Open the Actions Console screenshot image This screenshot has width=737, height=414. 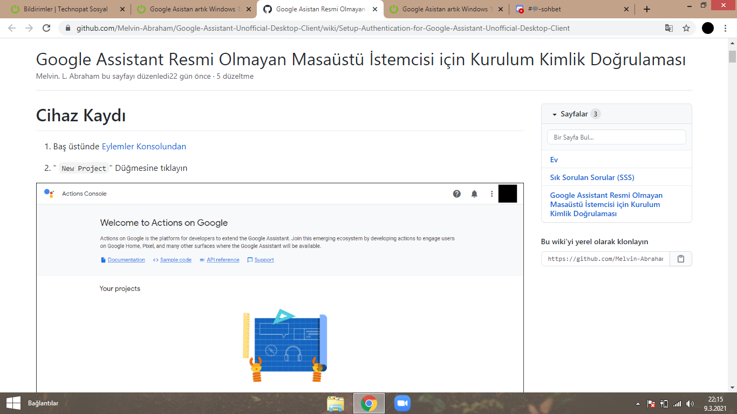coord(280,288)
